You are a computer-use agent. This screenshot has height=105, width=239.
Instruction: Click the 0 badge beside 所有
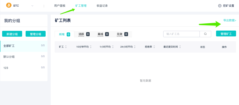click(x=69, y=35)
